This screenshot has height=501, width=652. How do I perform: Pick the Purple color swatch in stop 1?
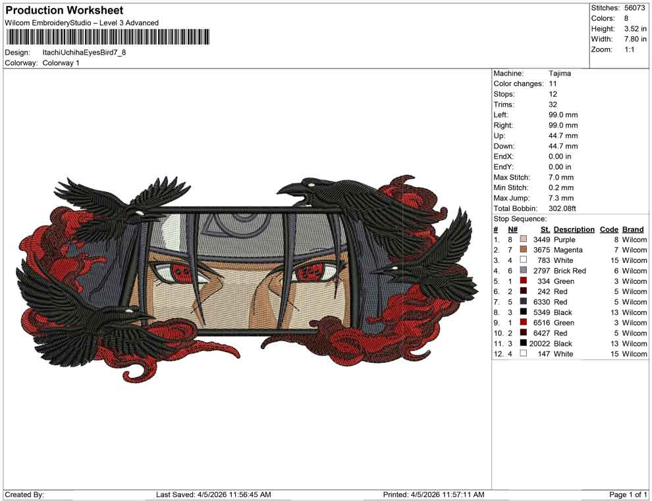[x=523, y=239]
